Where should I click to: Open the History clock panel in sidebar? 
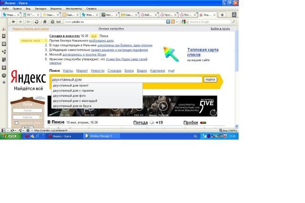(4, 76)
